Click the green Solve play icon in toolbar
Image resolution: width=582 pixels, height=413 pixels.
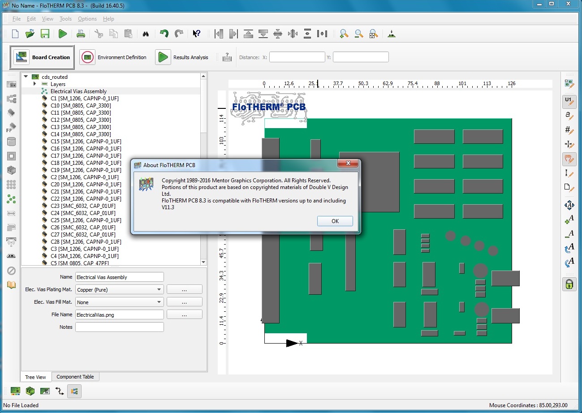(x=63, y=34)
